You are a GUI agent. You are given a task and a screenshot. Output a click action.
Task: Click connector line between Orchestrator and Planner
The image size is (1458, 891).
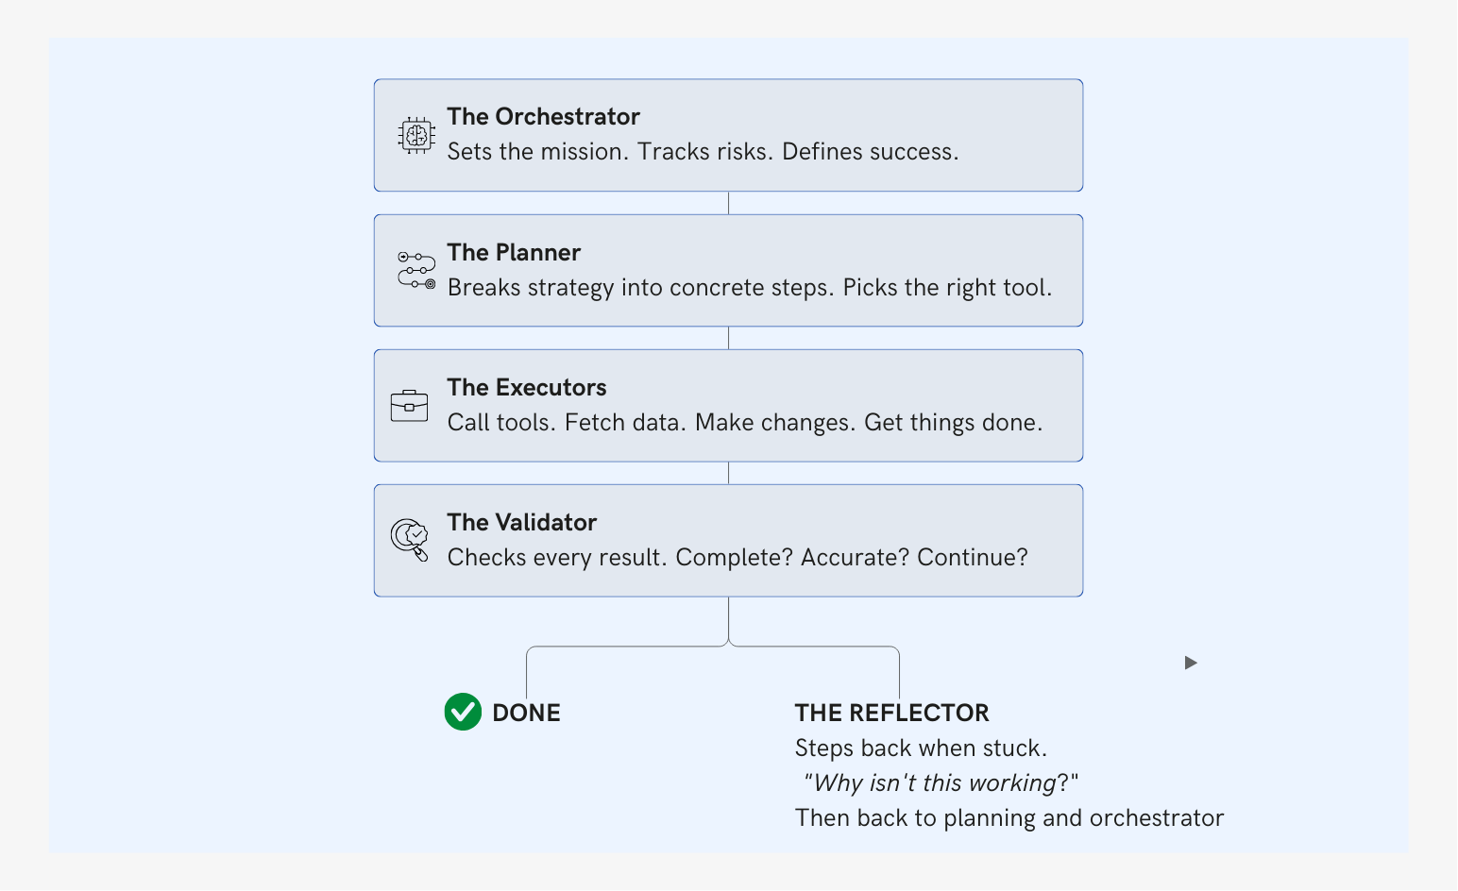click(728, 203)
